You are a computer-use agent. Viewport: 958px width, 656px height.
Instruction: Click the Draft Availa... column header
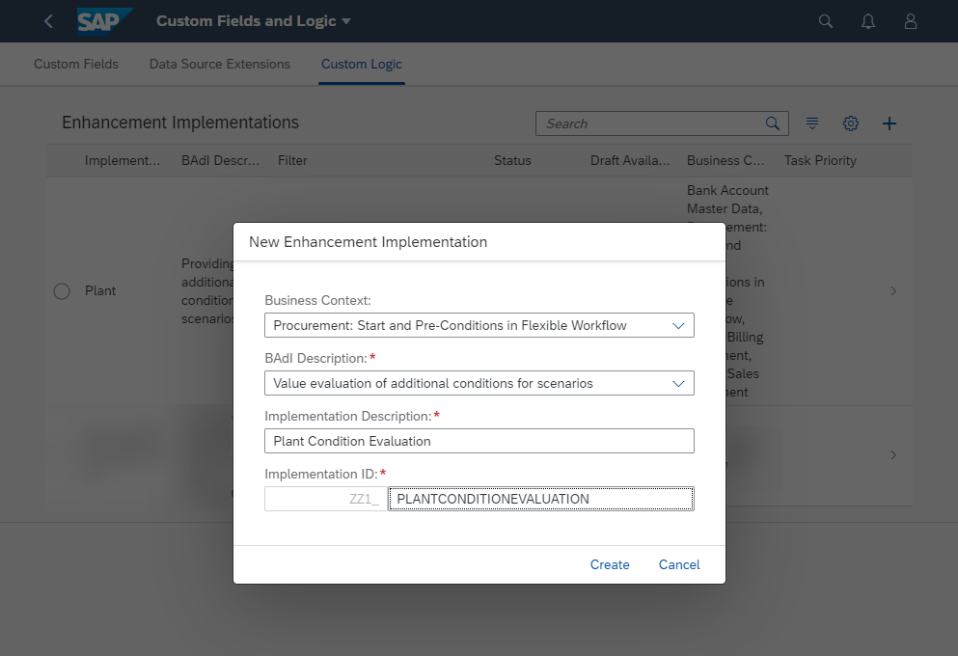click(x=630, y=161)
